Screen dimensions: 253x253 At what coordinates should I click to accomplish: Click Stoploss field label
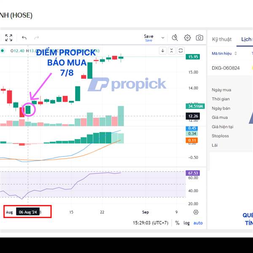coord(220,136)
